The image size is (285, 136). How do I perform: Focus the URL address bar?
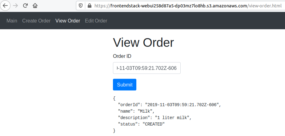(x=185, y=6)
